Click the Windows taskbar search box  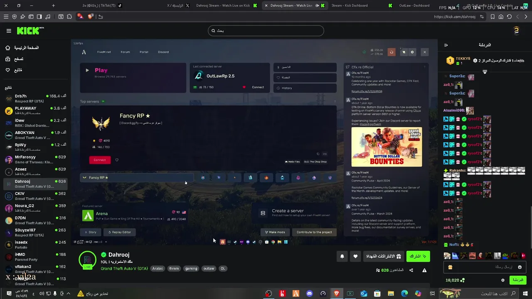[x=478, y=294]
